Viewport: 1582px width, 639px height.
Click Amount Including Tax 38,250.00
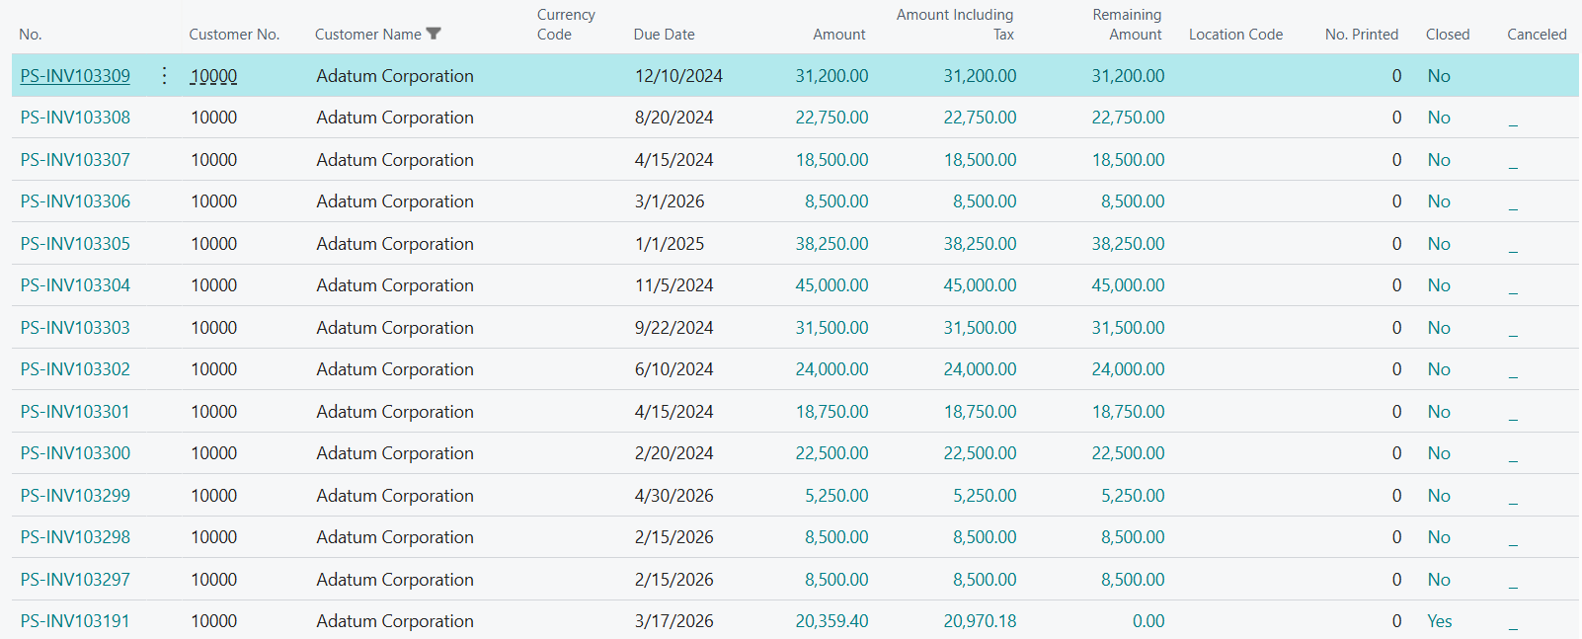tap(980, 244)
